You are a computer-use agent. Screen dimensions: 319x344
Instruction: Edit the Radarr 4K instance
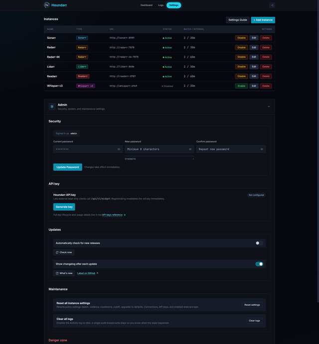tap(254, 57)
